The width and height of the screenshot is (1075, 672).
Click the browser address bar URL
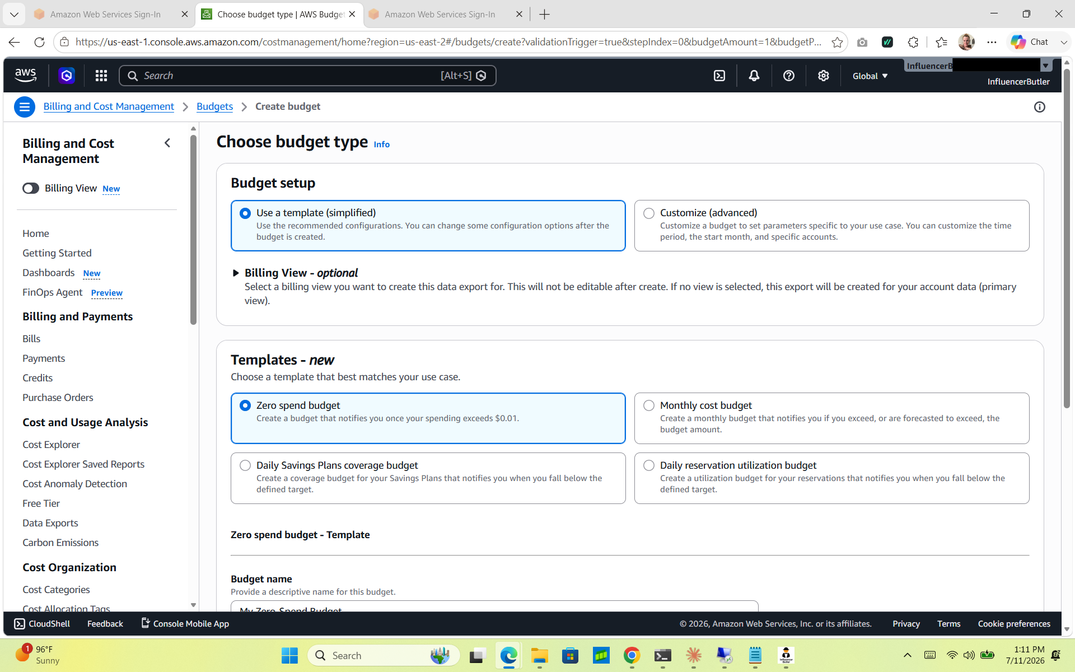448,42
